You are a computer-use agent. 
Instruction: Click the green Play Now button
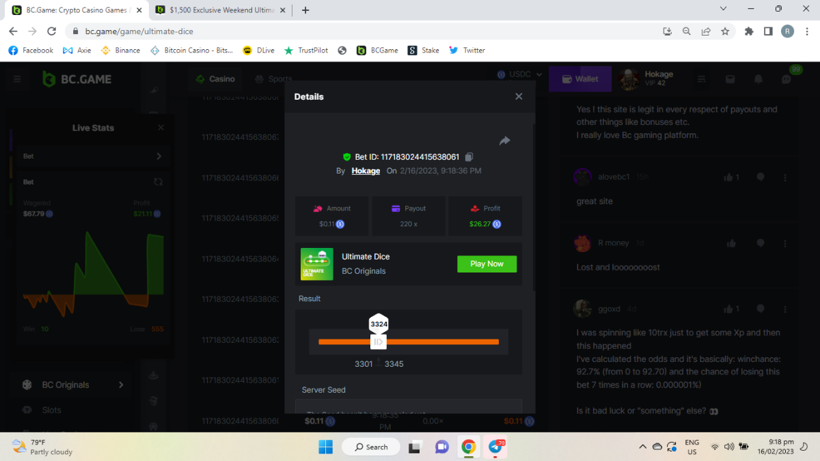(x=487, y=264)
